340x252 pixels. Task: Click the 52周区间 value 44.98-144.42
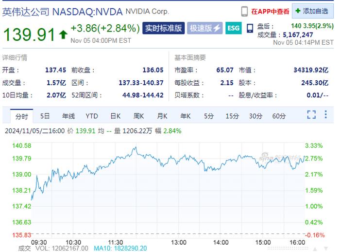(143, 95)
